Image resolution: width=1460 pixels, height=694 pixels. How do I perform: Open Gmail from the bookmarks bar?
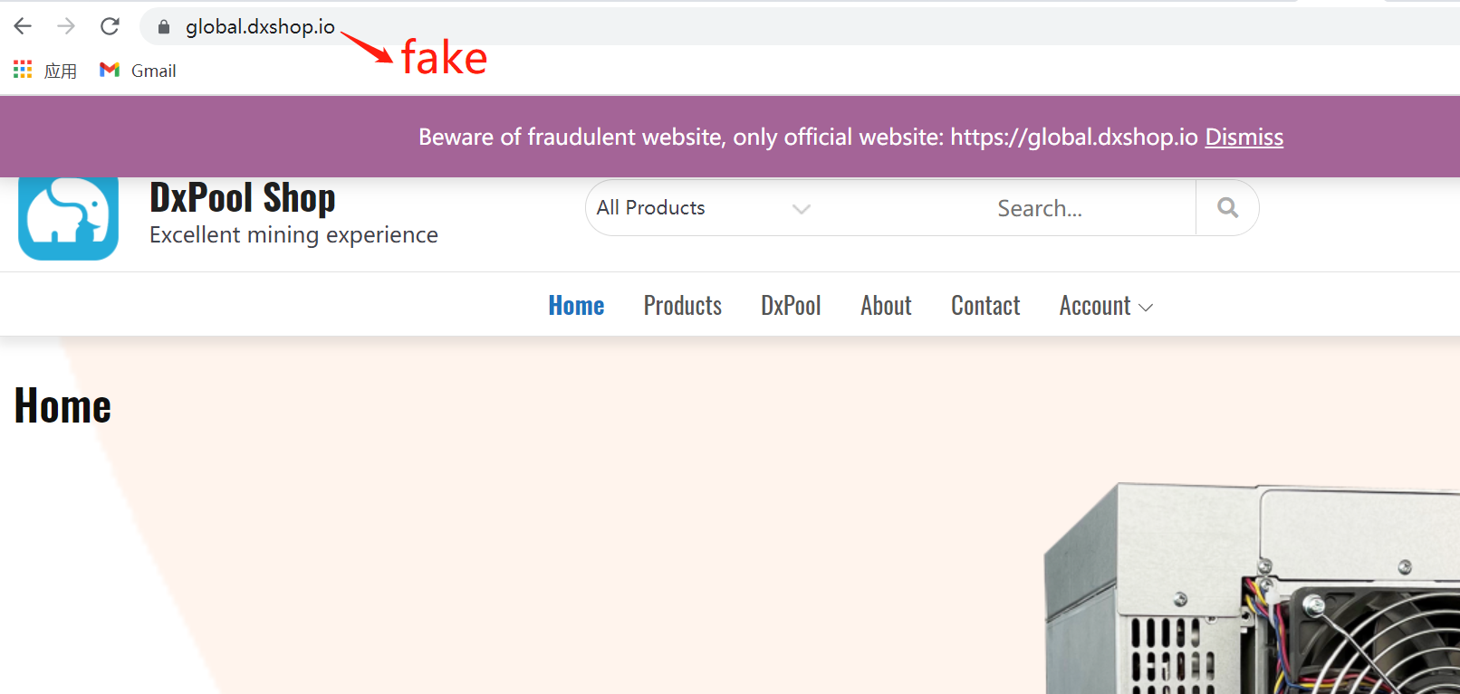(137, 70)
